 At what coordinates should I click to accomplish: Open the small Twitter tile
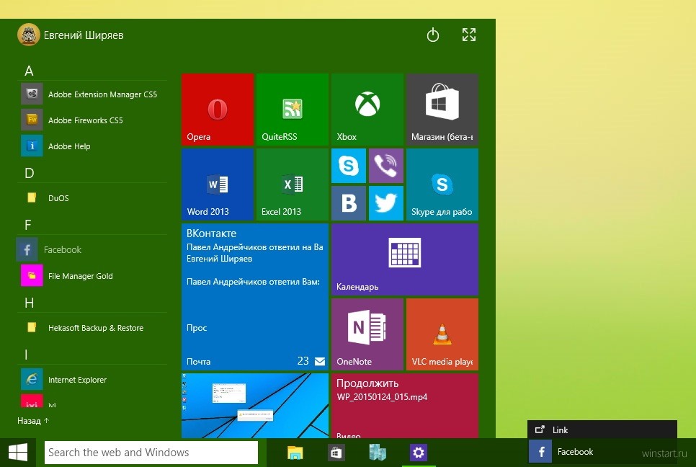[x=386, y=203]
